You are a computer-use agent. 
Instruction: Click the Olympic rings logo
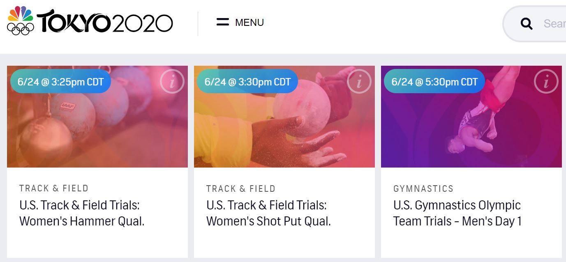tap(20, 28)
